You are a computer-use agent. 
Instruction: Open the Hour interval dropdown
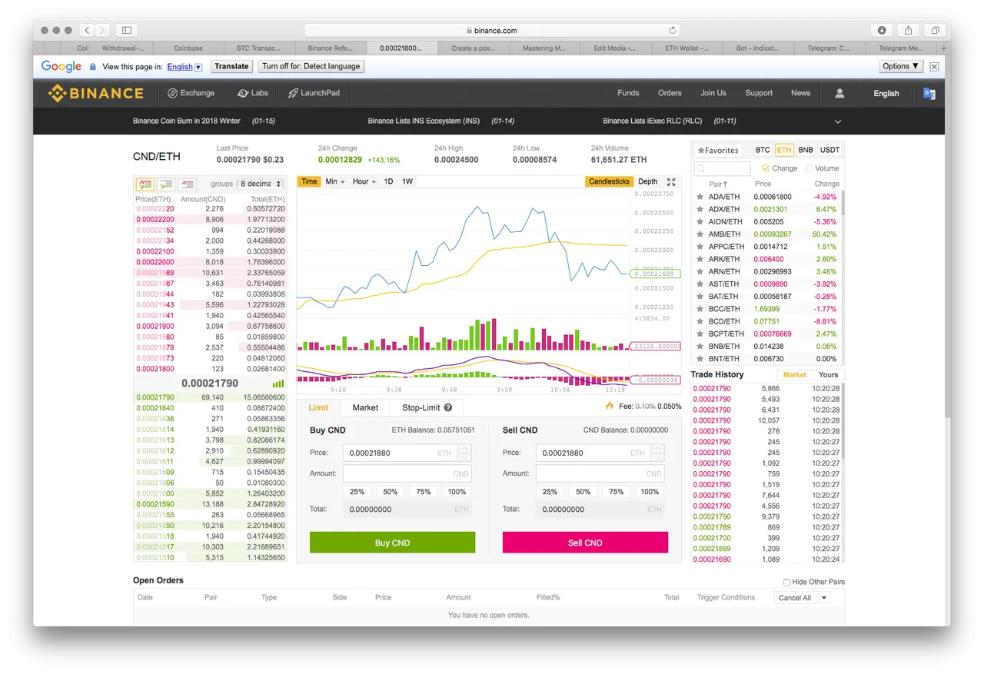coord(364,181)
